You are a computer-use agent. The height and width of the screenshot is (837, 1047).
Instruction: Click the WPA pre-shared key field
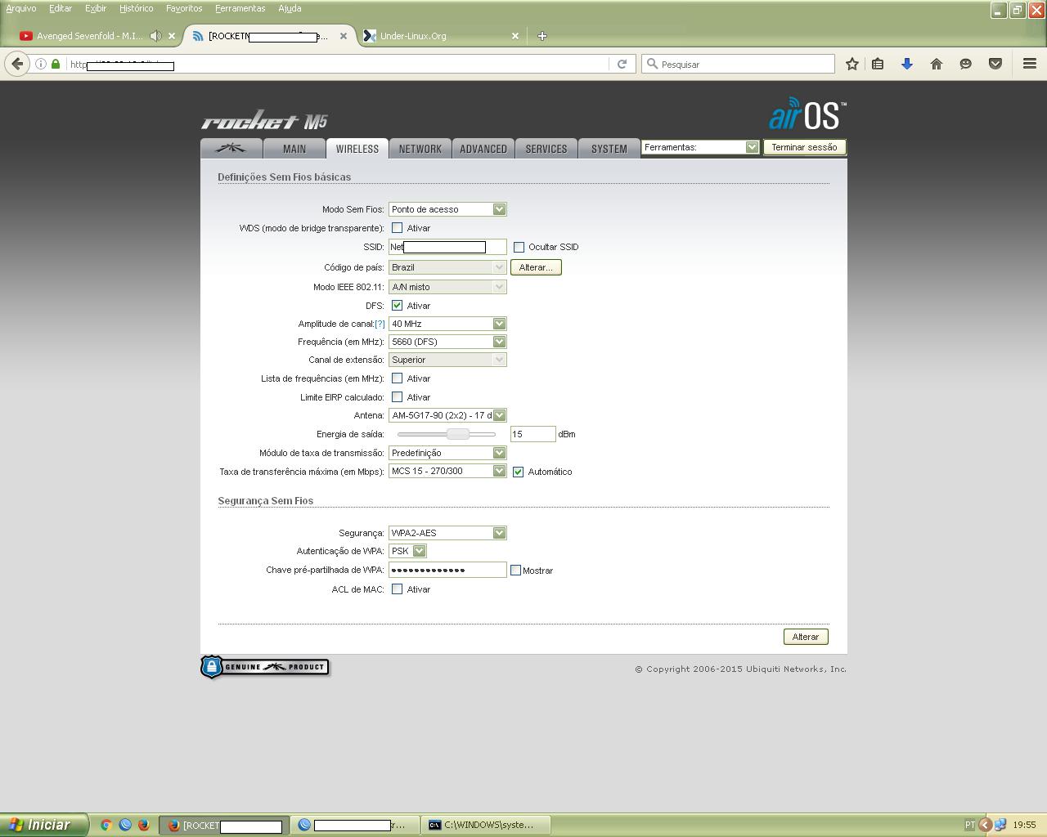click(447, 570)
